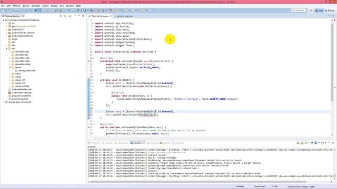337x189 pixels.
Task: Minimize the Package Explorer view
Action: tap(79, 16)
